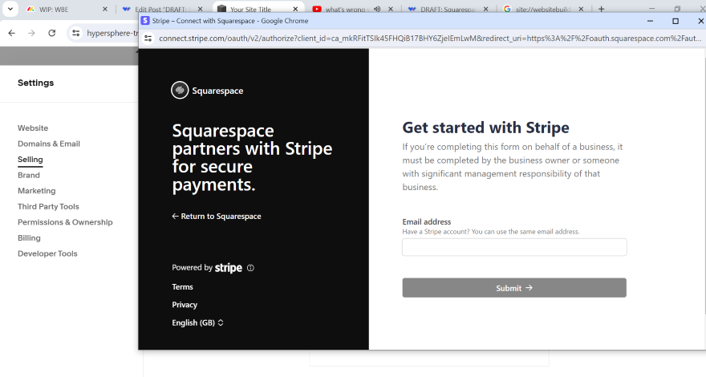Open Billing settings
706x377 pixels.
pyautogui.click(x=29, y=237)
